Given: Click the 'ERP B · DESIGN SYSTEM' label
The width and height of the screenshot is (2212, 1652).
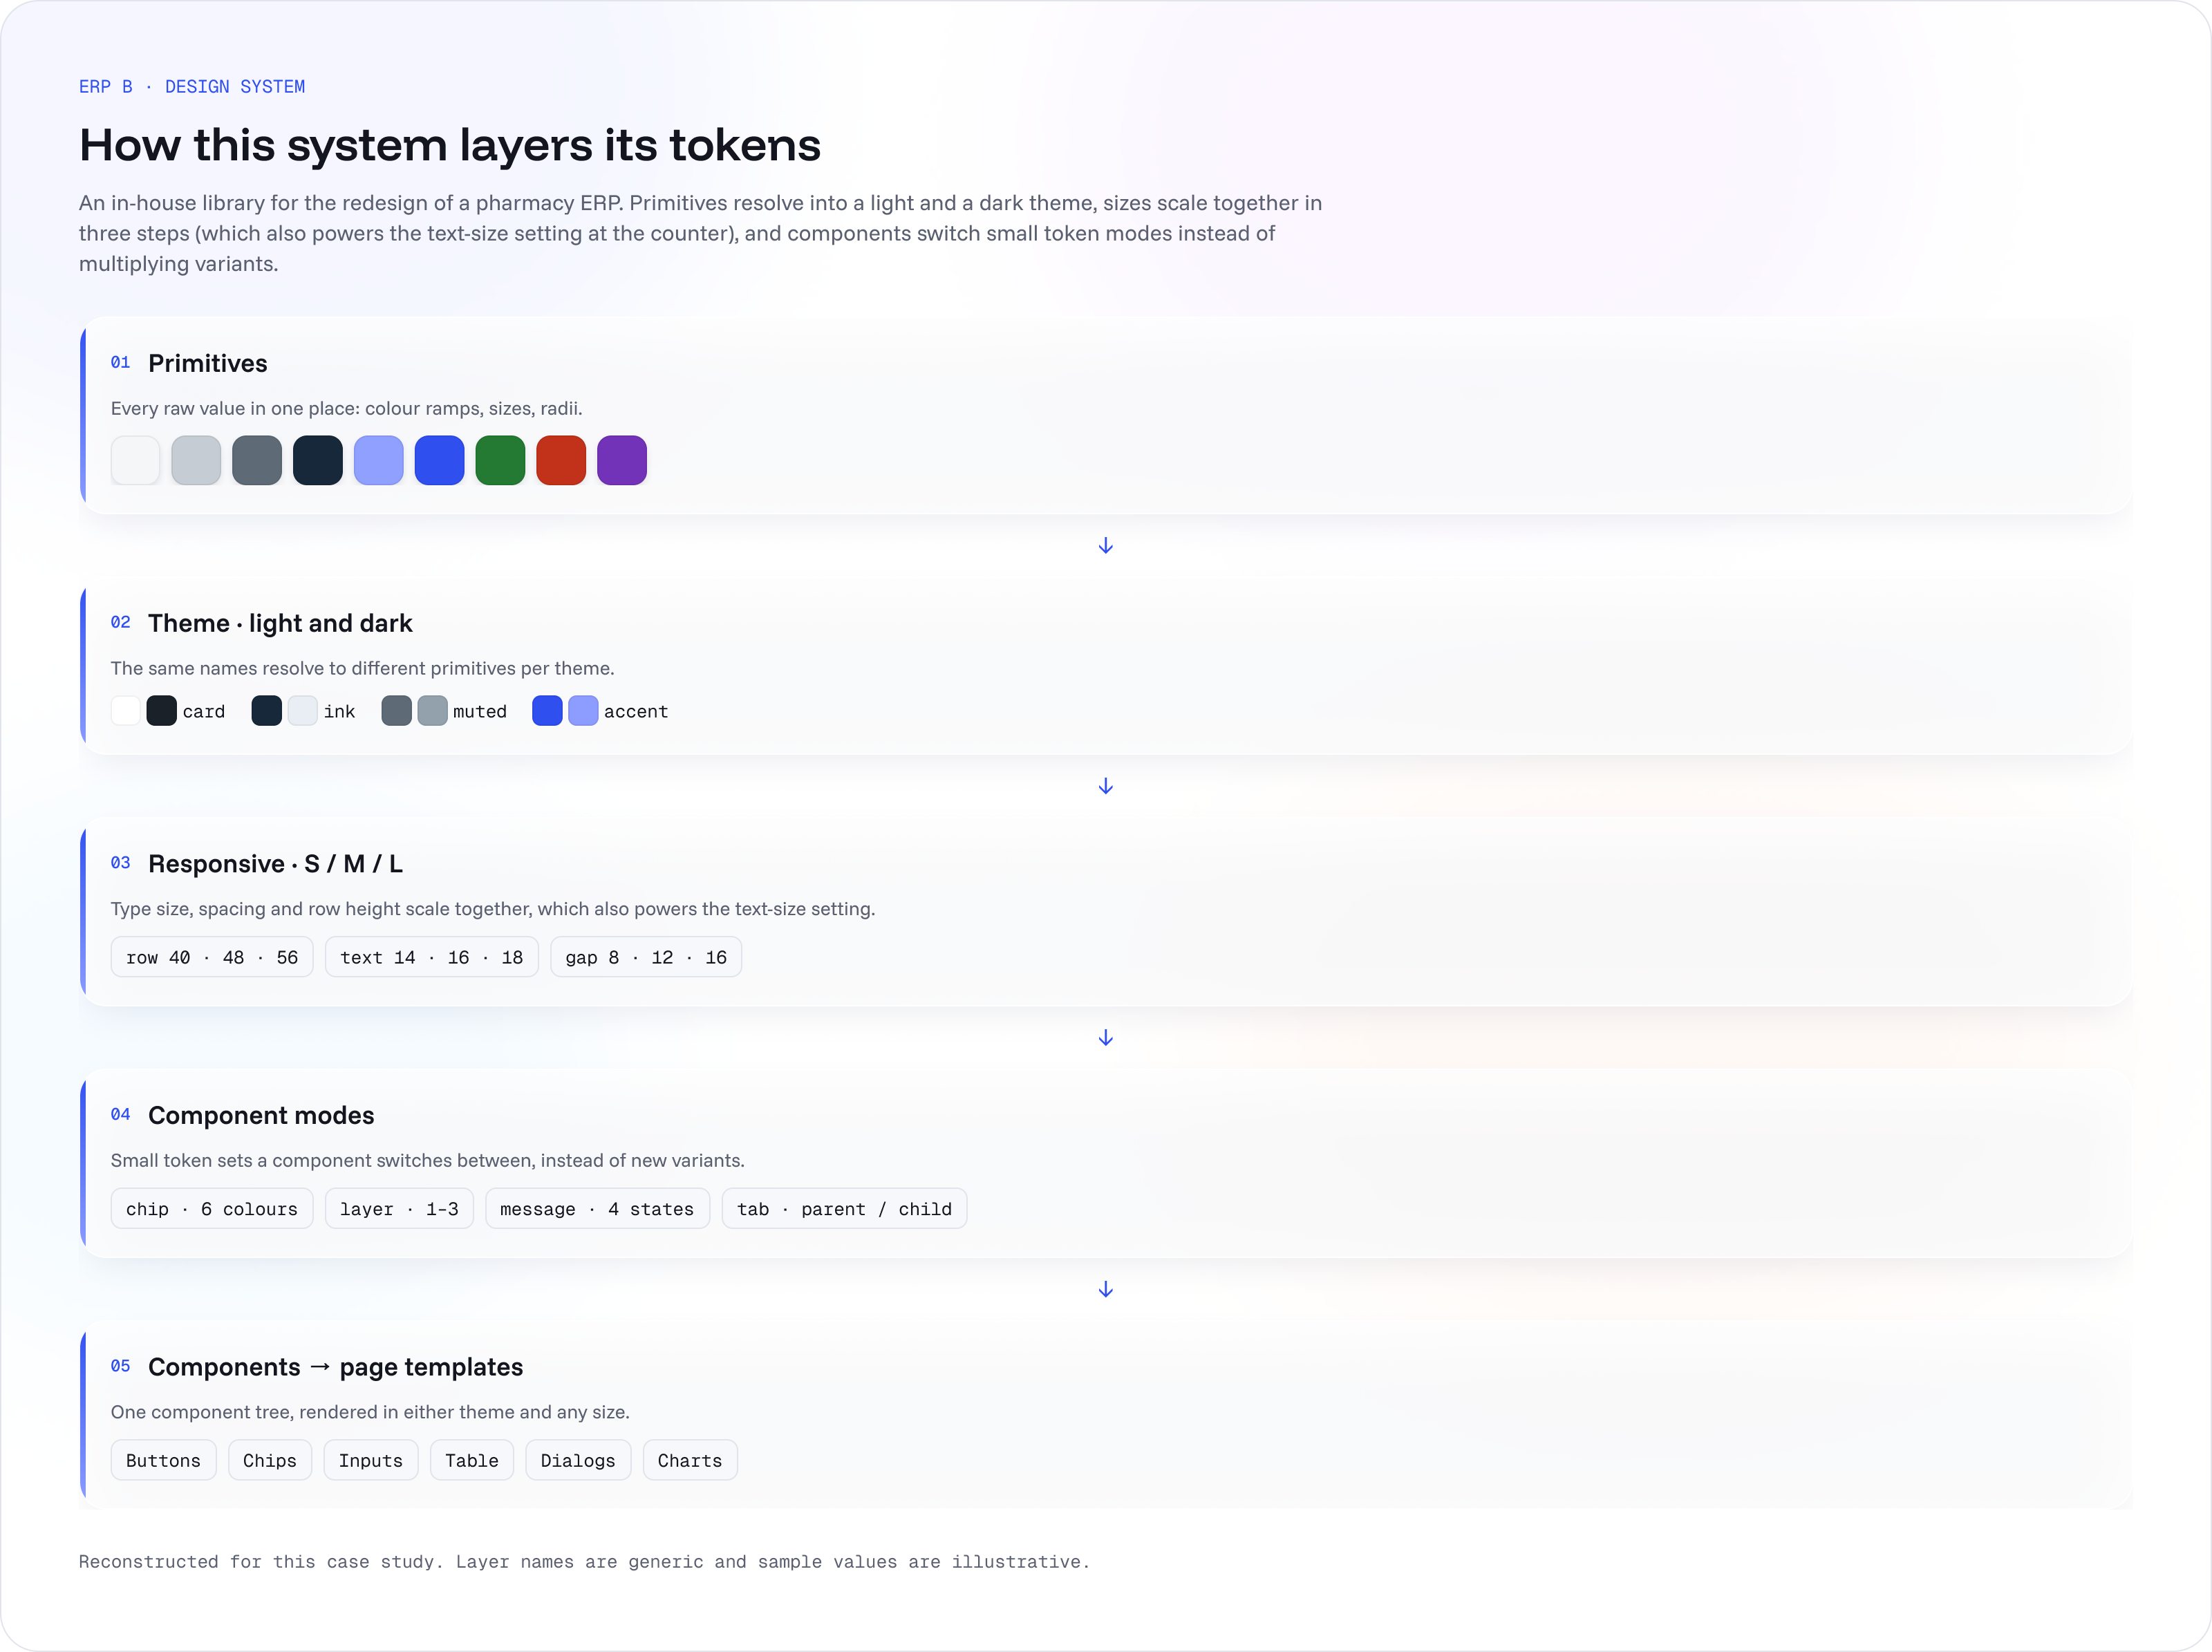Looking at the screenshot, I should [x=192, y=87].
